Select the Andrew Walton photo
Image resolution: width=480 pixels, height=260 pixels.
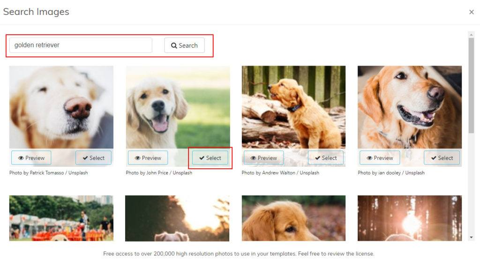(326, 158)
